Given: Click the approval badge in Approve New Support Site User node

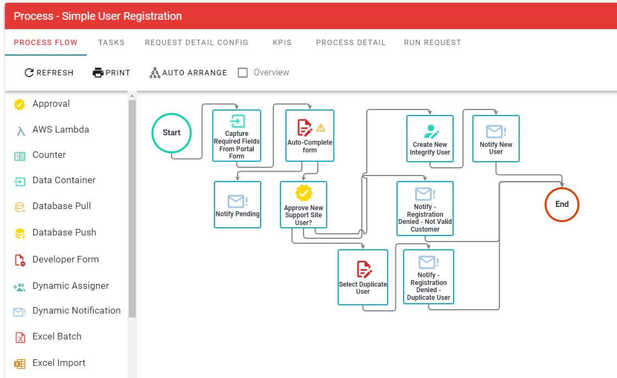Looking at the screenshot, I should [304, 193].
